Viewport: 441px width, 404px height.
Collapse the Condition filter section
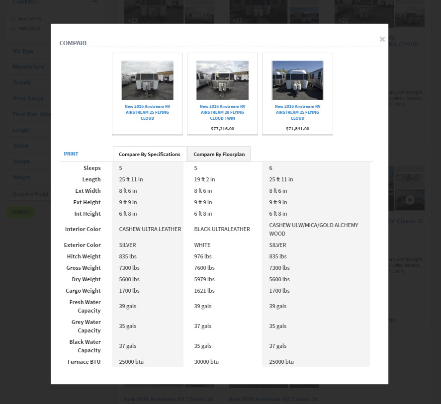click(95, 1)
